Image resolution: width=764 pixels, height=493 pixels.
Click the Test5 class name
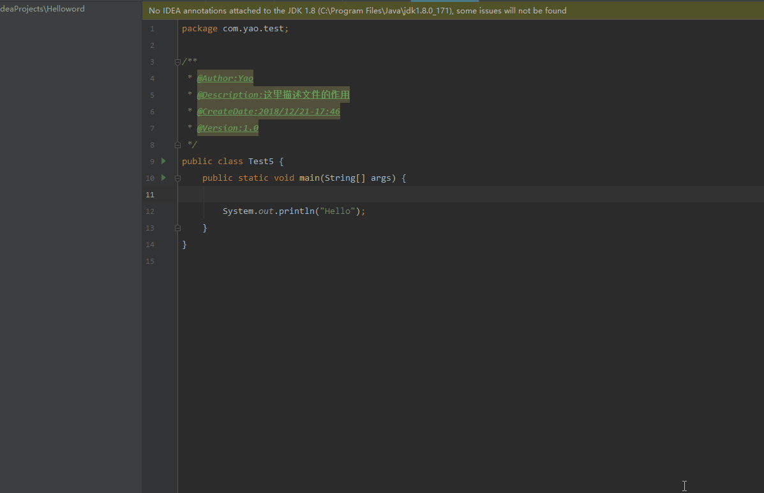260,161
